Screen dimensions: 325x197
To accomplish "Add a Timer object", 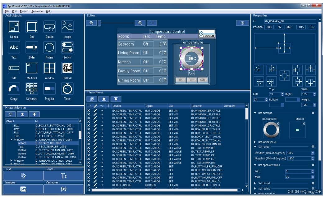I will coord(67,89).
